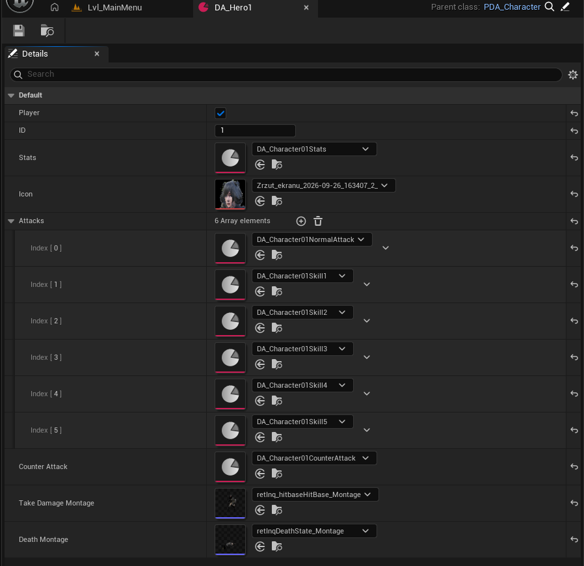Reset Stats property to default

point(574,157)
